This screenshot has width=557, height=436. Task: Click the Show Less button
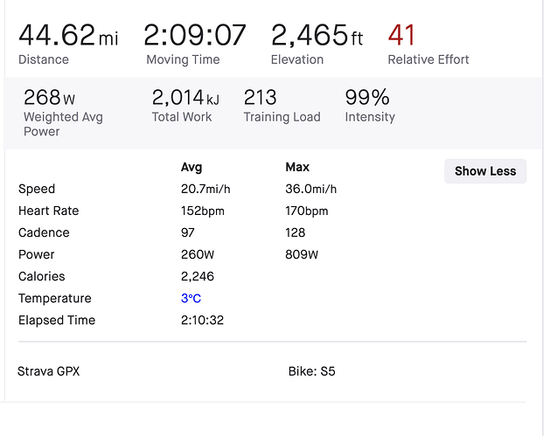pyautogui.click(x=485, y=171)
